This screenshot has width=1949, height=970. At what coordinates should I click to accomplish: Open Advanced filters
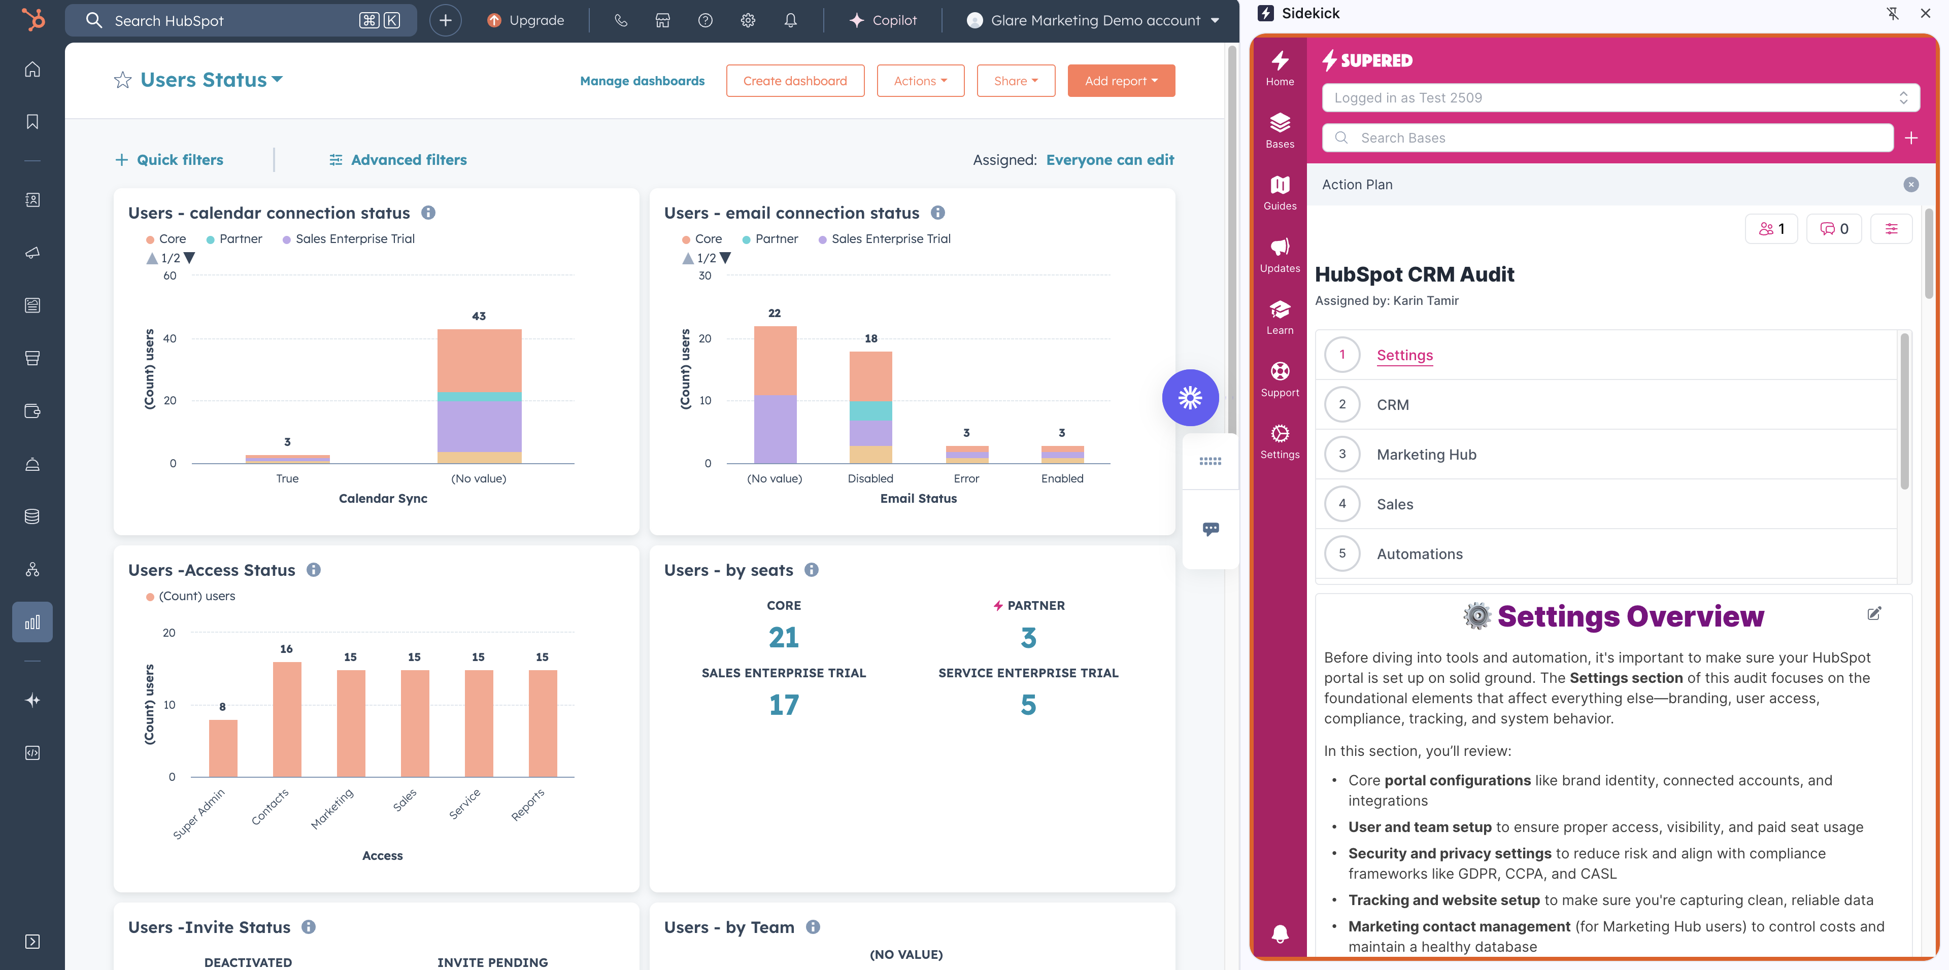click(x=397, y=159)
